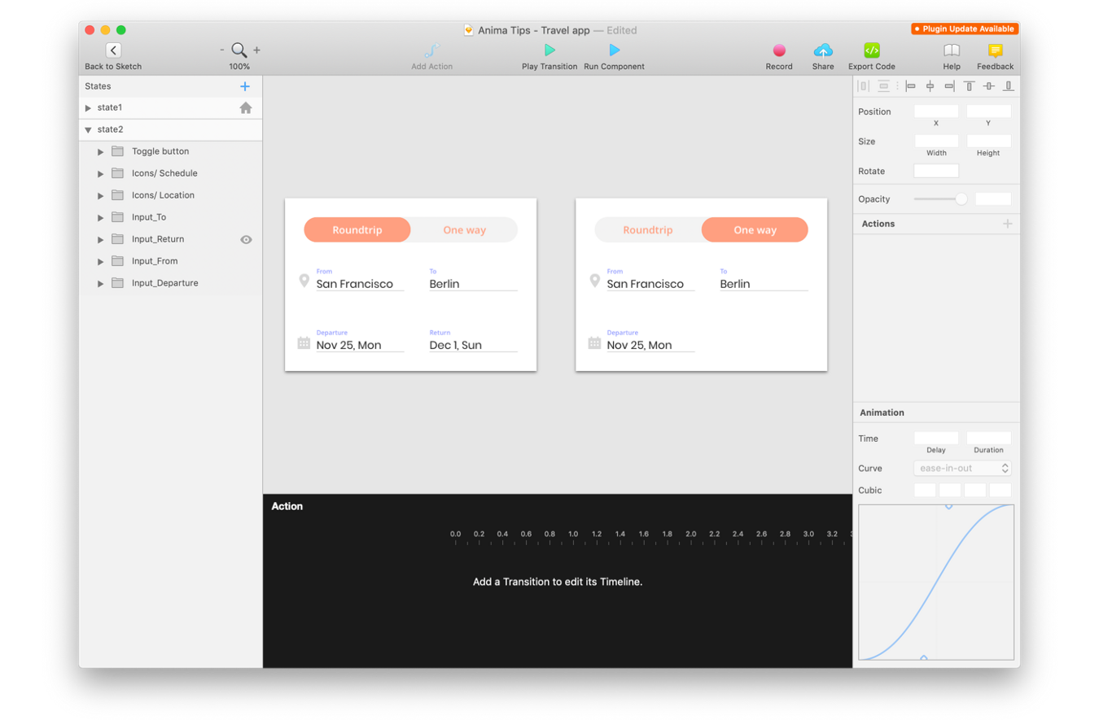Select the Icons/ Location layer group
Screen dimensions: 1099x720
[163, 195]
